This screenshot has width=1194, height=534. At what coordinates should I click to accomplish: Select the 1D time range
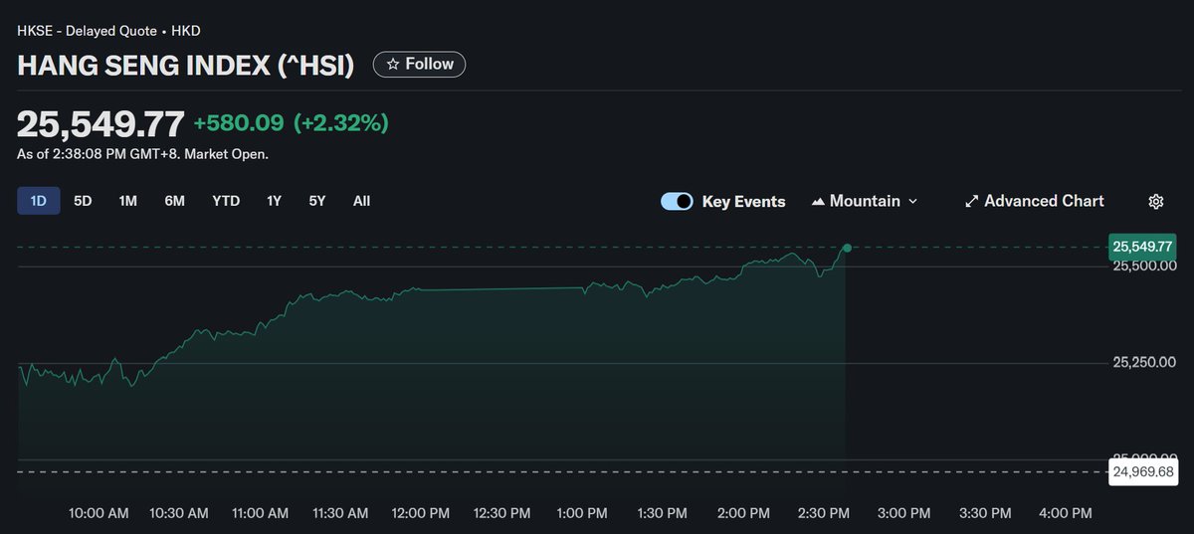[x=39, y=201]
